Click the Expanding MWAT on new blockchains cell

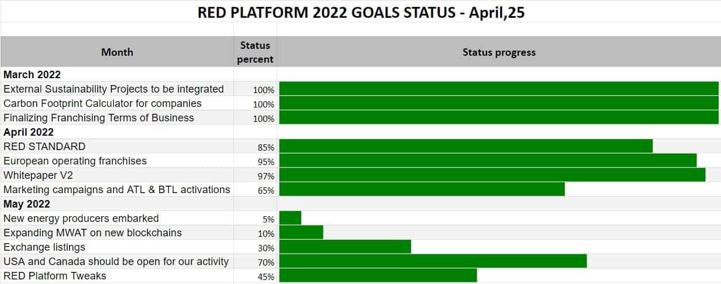(93, 233)
